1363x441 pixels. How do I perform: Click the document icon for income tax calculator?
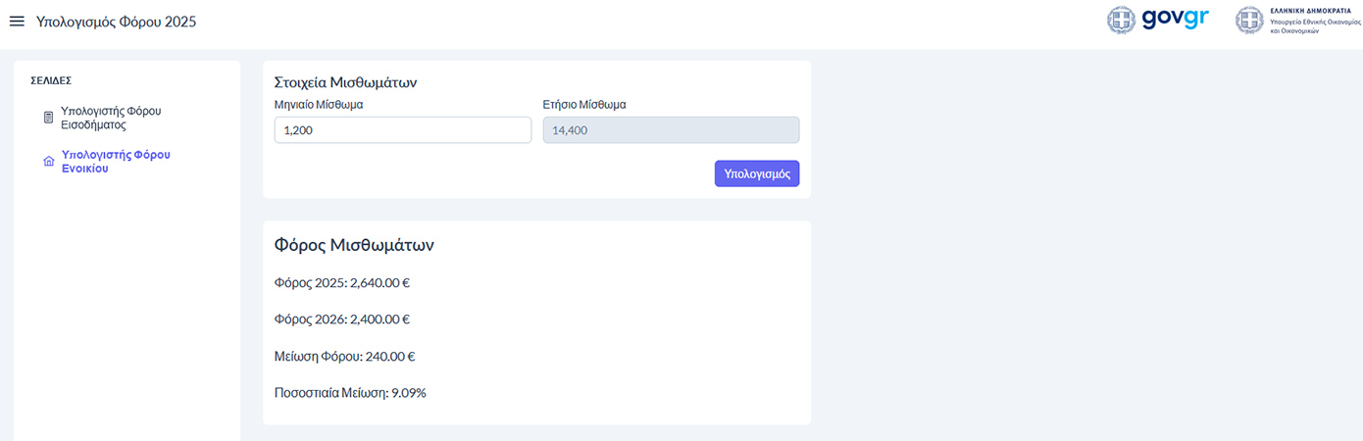[x=48, y=118]
